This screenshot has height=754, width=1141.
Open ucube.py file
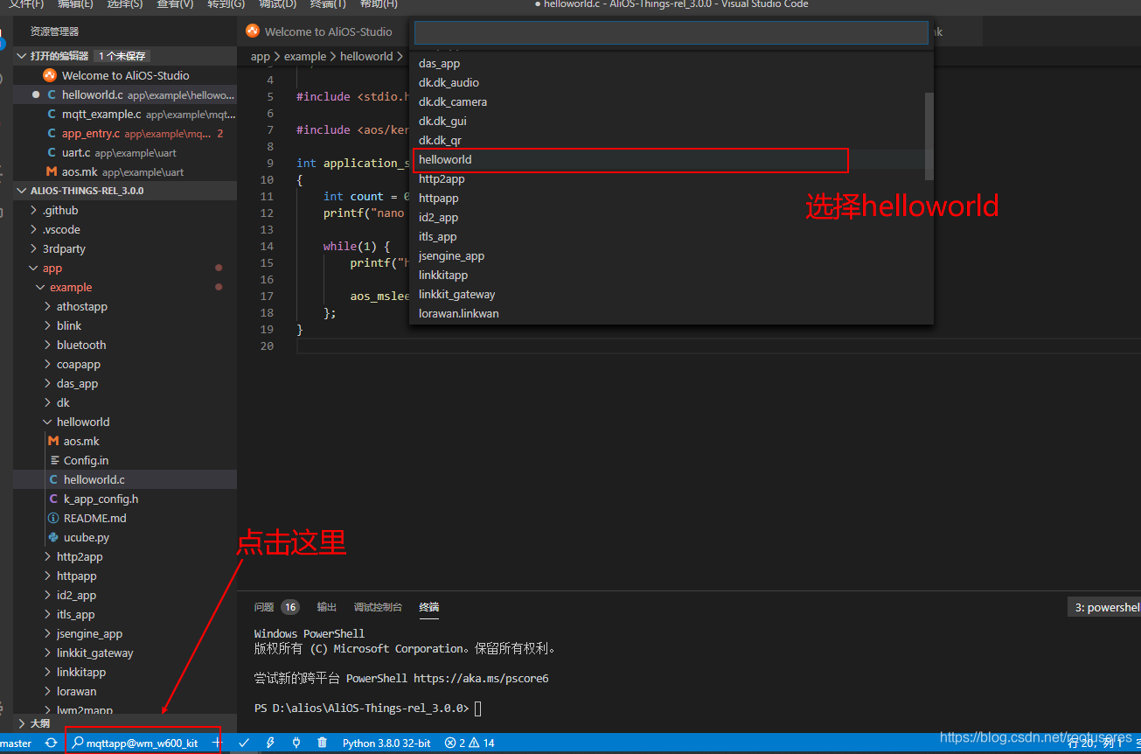point(125,537)
